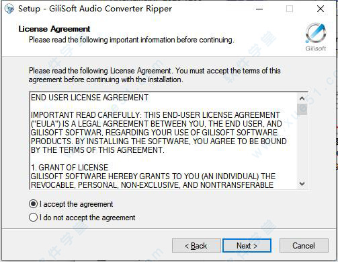Click the line starting "GILISOFT SOFTWARE HEREBY GRANTS"
338x262 pixels.
[x=153, y=176]
